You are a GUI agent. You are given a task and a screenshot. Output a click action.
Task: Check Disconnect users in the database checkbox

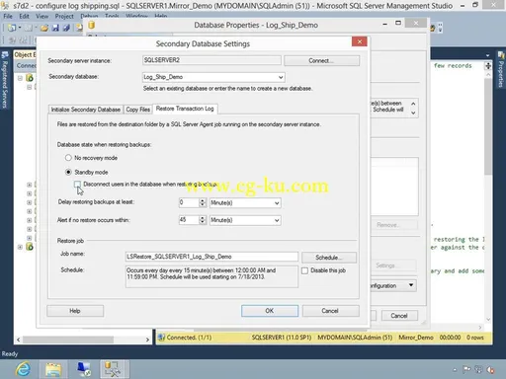point(77,184)
